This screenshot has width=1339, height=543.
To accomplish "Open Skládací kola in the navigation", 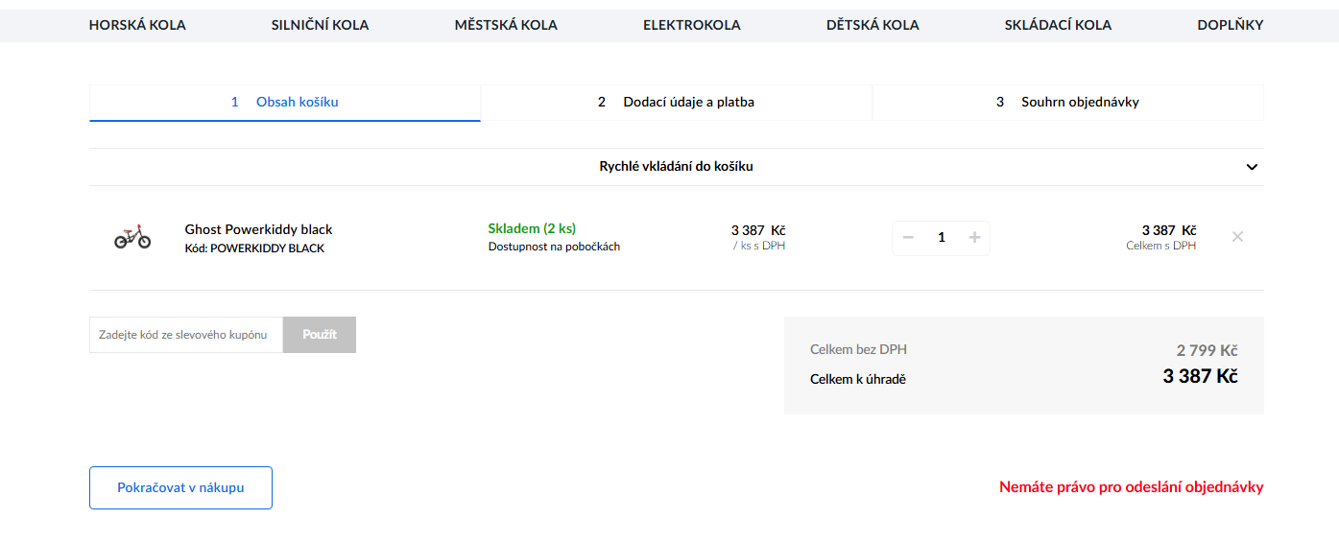I will (1058, 25).
